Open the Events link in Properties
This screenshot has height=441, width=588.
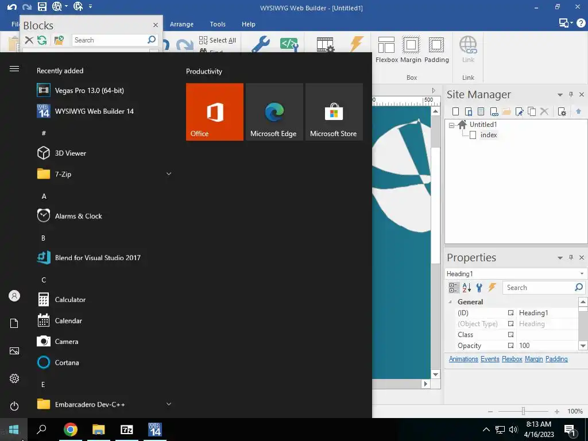(x=490, y=359)
